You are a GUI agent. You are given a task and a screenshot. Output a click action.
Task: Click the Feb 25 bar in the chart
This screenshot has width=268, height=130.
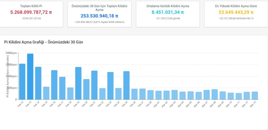pos(126,85)
